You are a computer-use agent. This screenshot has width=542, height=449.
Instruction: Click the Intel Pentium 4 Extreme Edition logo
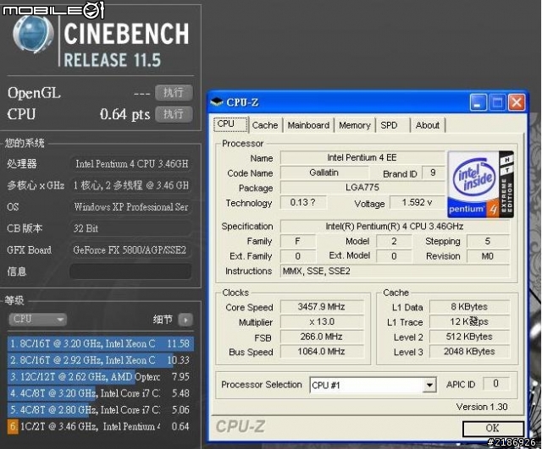click(x=480, y=184)
